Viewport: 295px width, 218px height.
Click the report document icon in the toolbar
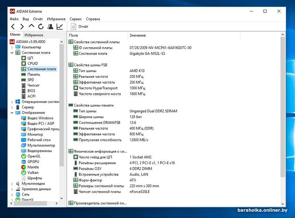(x=73, y=27)
